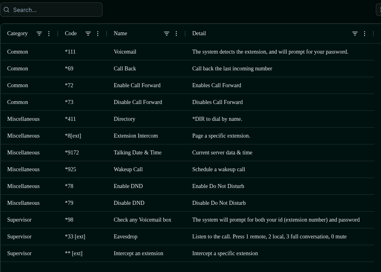This screenshot has height=272, width=381.
Task: Click the *69 code cell
Action: (69, 68)
